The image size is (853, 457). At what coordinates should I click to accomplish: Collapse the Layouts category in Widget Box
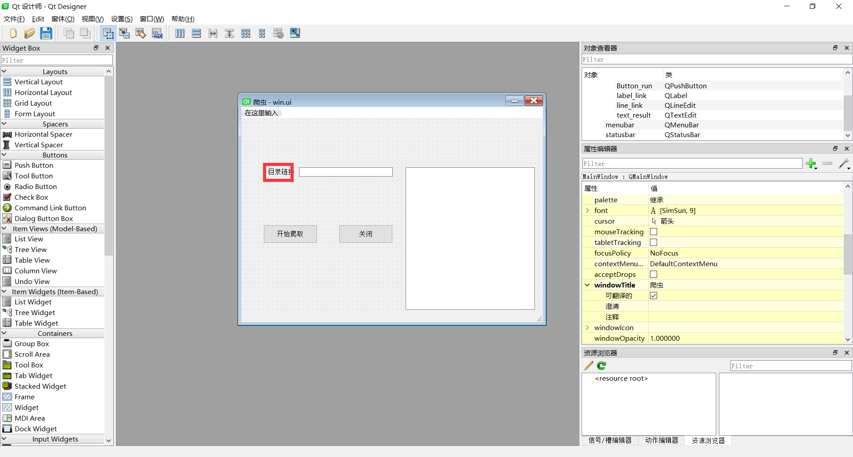[x=4, y=71]
